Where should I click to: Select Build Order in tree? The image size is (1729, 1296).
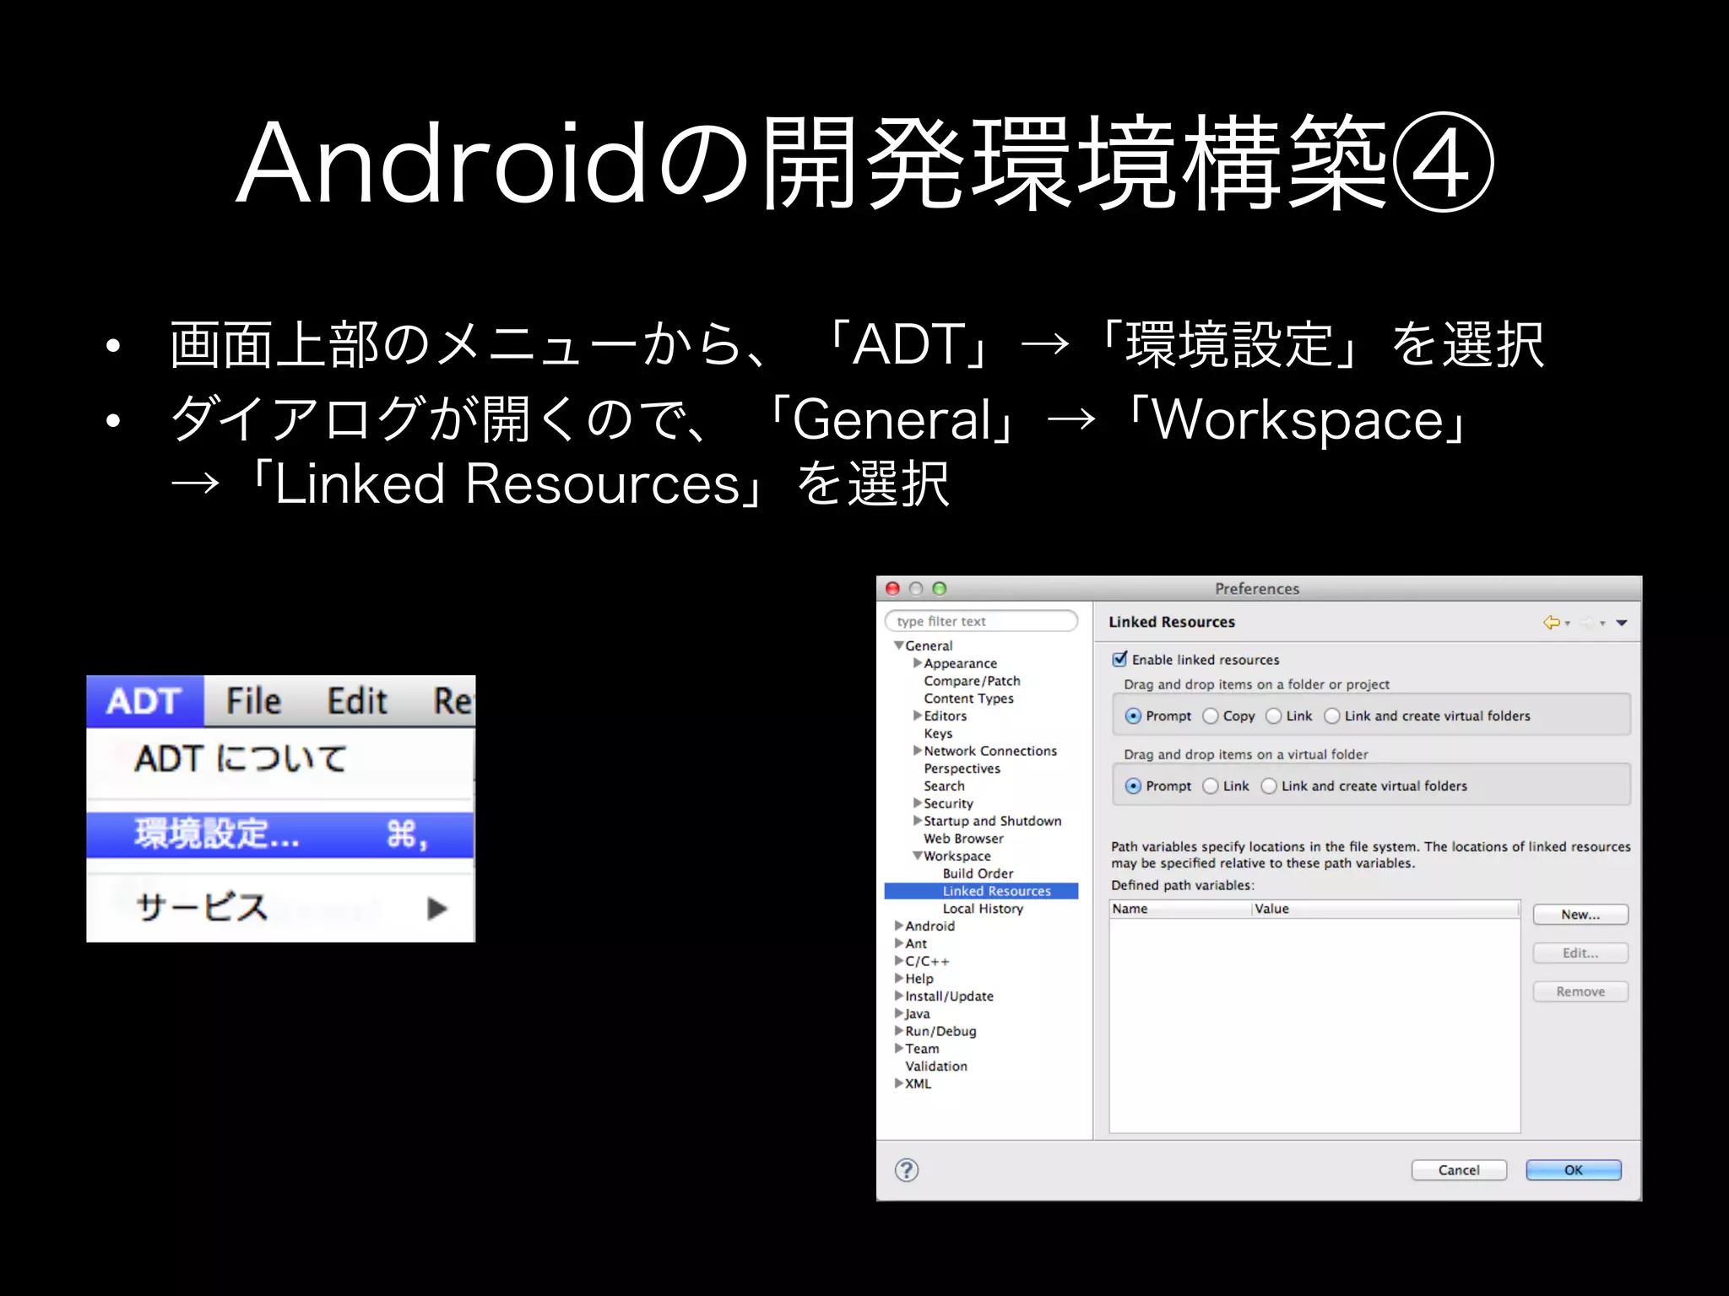[x=978, y=873]
